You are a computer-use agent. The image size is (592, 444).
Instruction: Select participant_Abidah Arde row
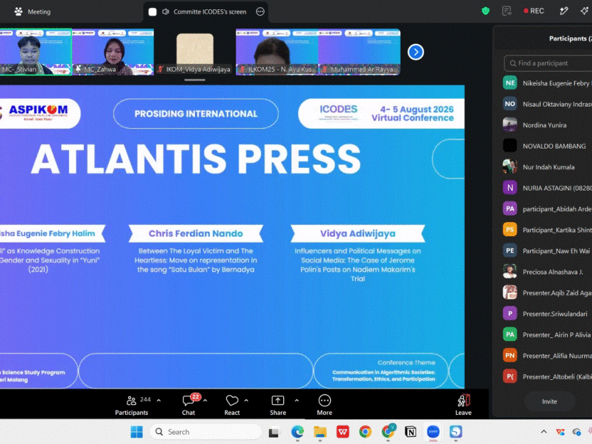pos(546,209)
